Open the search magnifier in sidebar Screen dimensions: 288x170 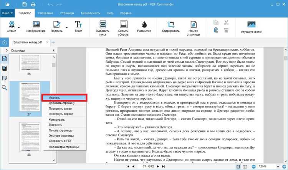(x=4, y=88)
